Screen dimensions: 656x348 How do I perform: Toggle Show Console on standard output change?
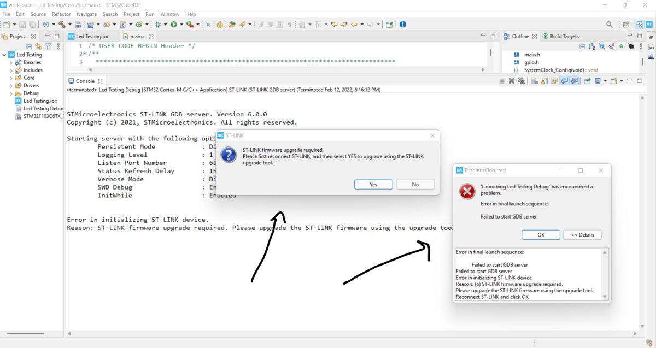564,81
